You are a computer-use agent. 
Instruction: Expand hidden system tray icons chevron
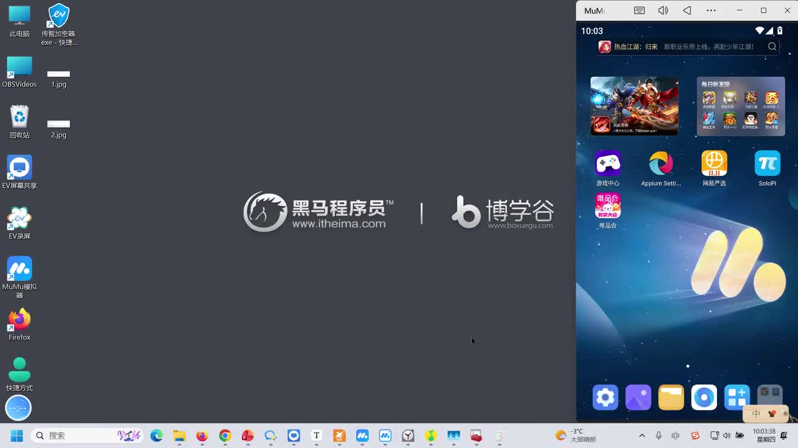[642, 436]
